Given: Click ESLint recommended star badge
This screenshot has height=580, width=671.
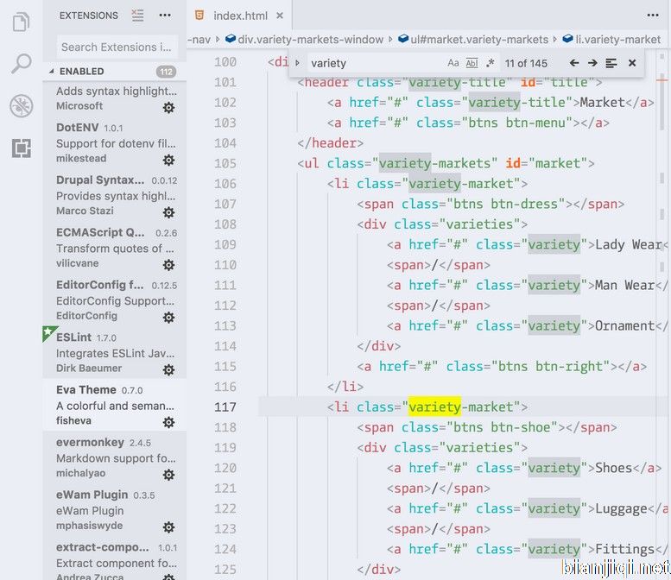Looking at the screenshot, I should 48,332.
